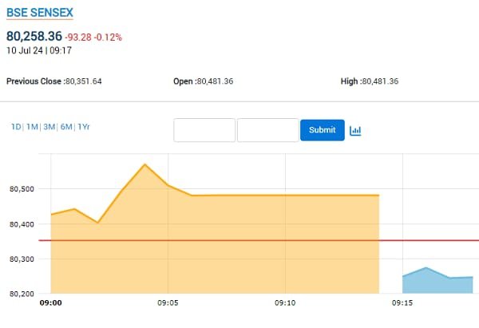This screenshot has width=479, height=328.
Task: Click the blue chart area after 09:15
Action: (x=437, y=285)
